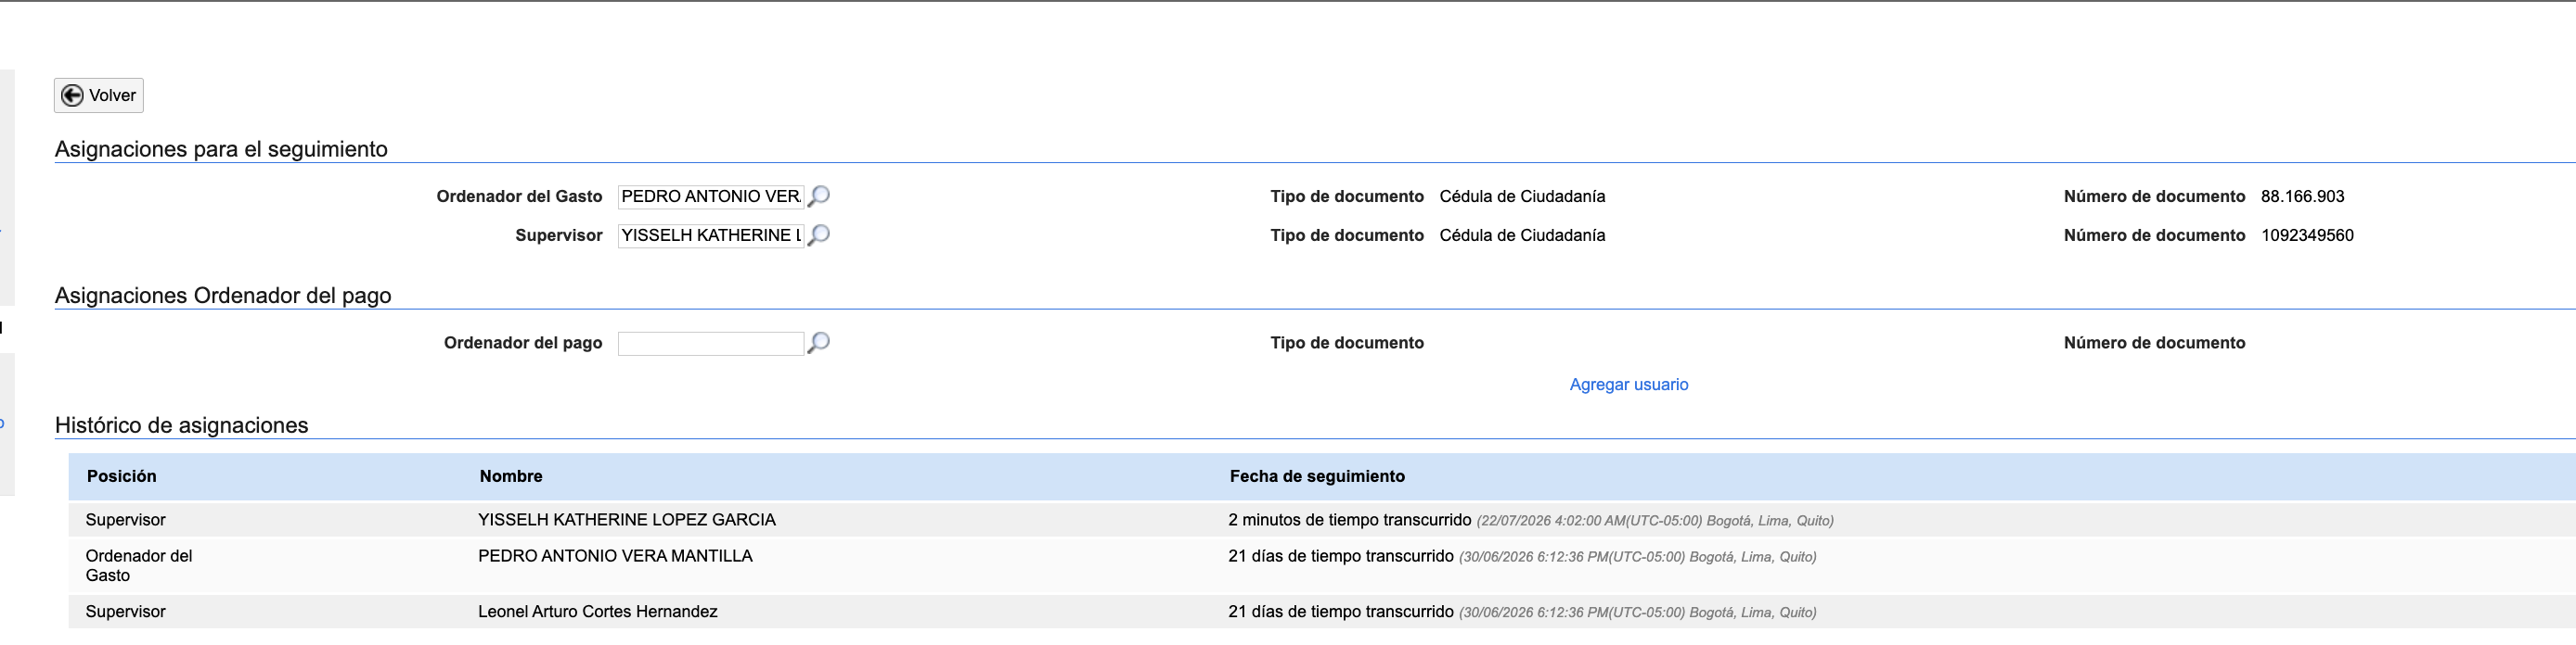This screenshot has height=645, width=2576.
Task: Focus the Supervisor name input field
Action: (x=711, y=235)
